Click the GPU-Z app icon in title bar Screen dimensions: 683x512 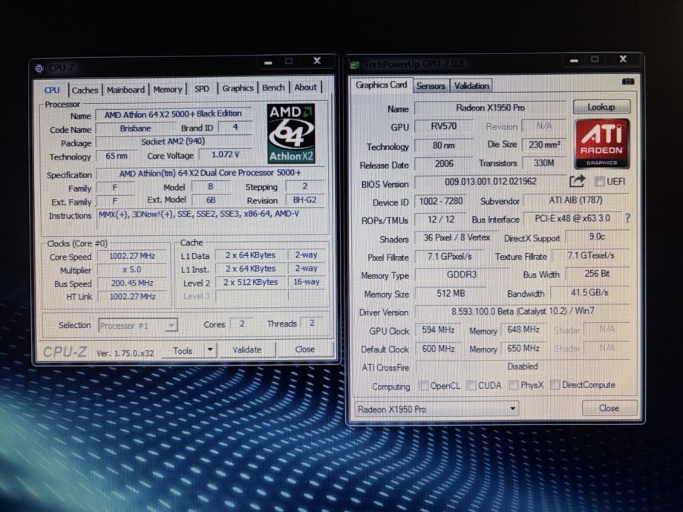pos(355,65)
